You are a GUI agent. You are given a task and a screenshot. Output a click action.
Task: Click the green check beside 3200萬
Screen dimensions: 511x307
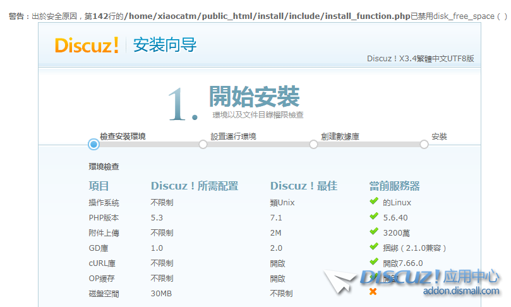tap(374, 232)
